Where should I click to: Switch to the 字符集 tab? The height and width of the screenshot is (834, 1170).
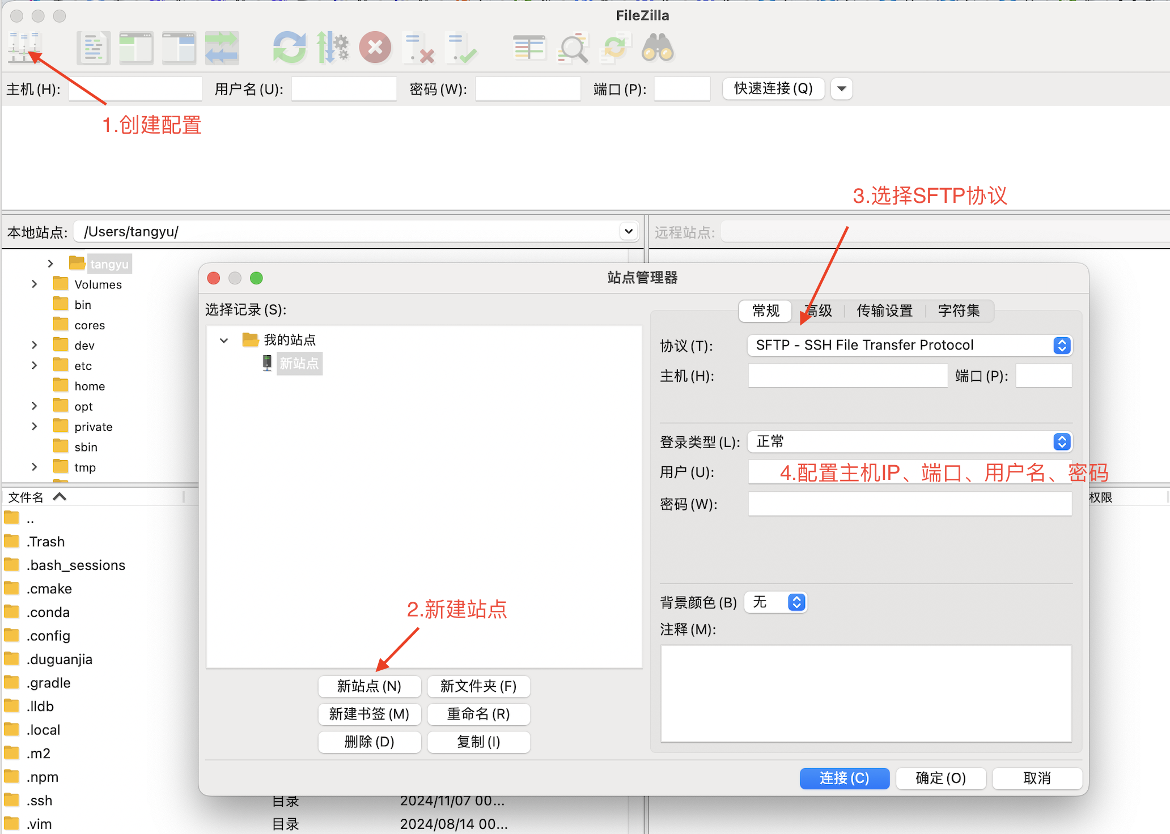(x=959, y=310)
